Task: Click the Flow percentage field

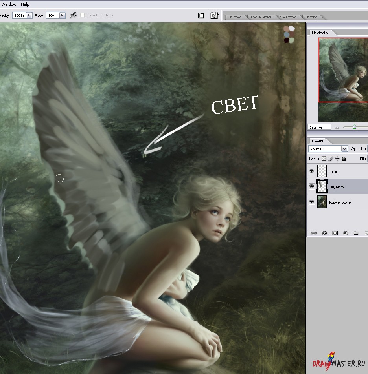Action: pyautogui.click(x=53, y=15)
